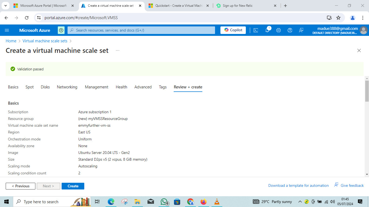Open the Azure portal hamburger menu
The height and width of the screenshot is (207, 369).
(7, 30)
